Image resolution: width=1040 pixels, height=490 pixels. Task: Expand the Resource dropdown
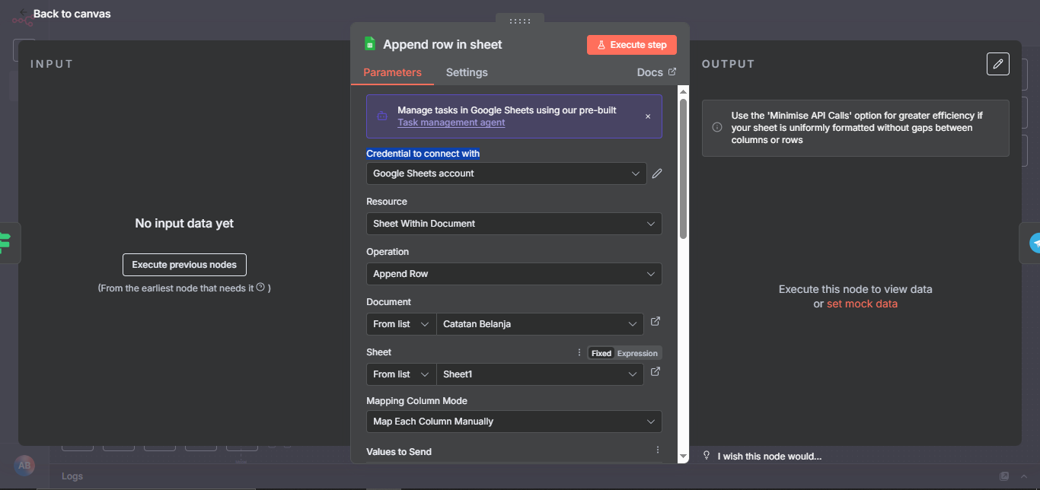[x=513, y=224]
